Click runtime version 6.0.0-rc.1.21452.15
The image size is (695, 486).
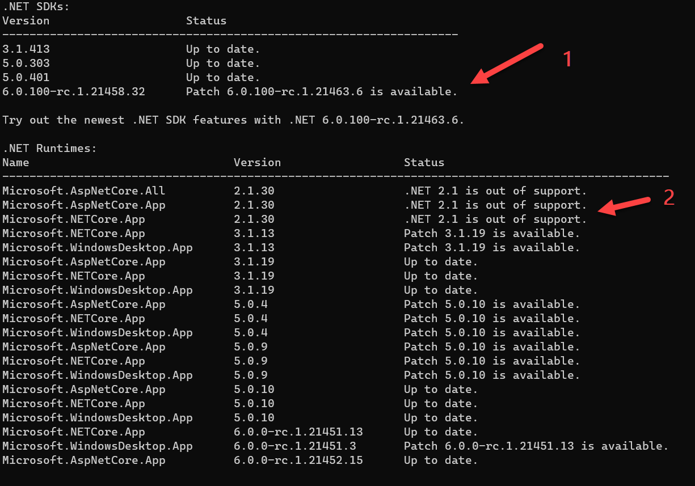tap(298, 460)
